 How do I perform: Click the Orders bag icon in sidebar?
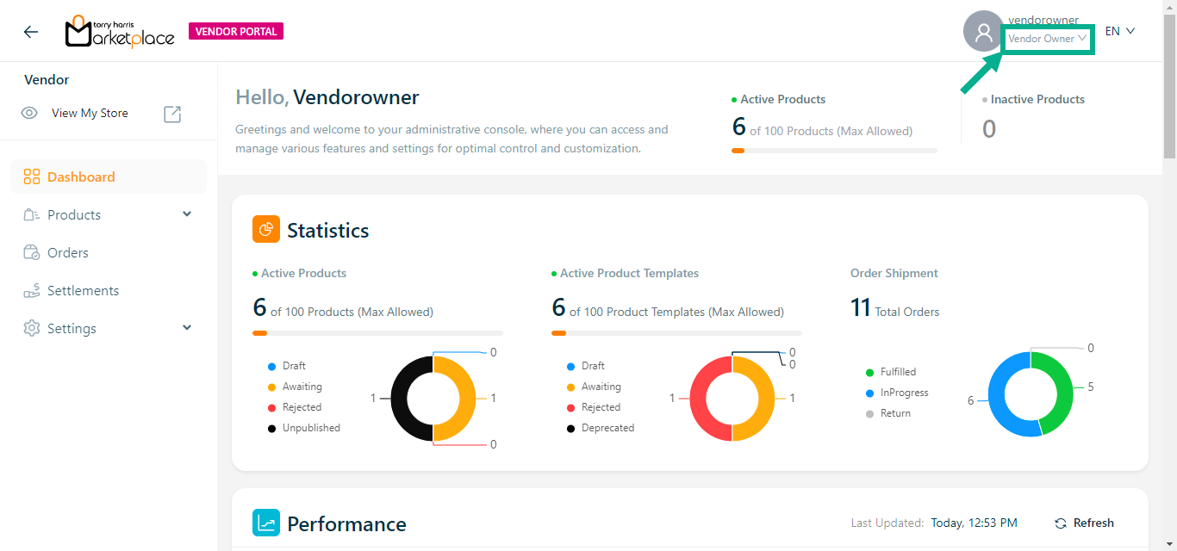(32, 253)
